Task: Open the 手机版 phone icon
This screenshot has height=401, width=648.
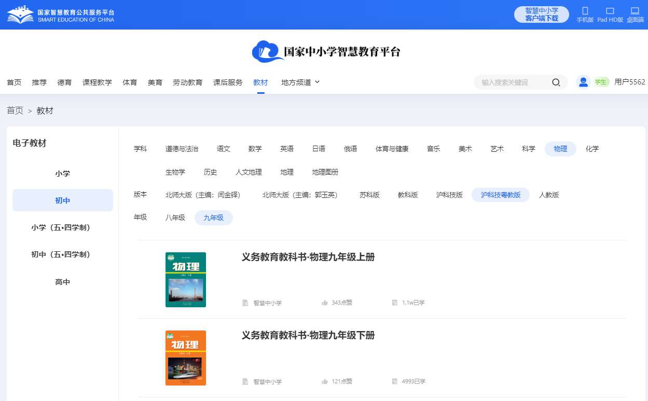Action: click(585, 11)
